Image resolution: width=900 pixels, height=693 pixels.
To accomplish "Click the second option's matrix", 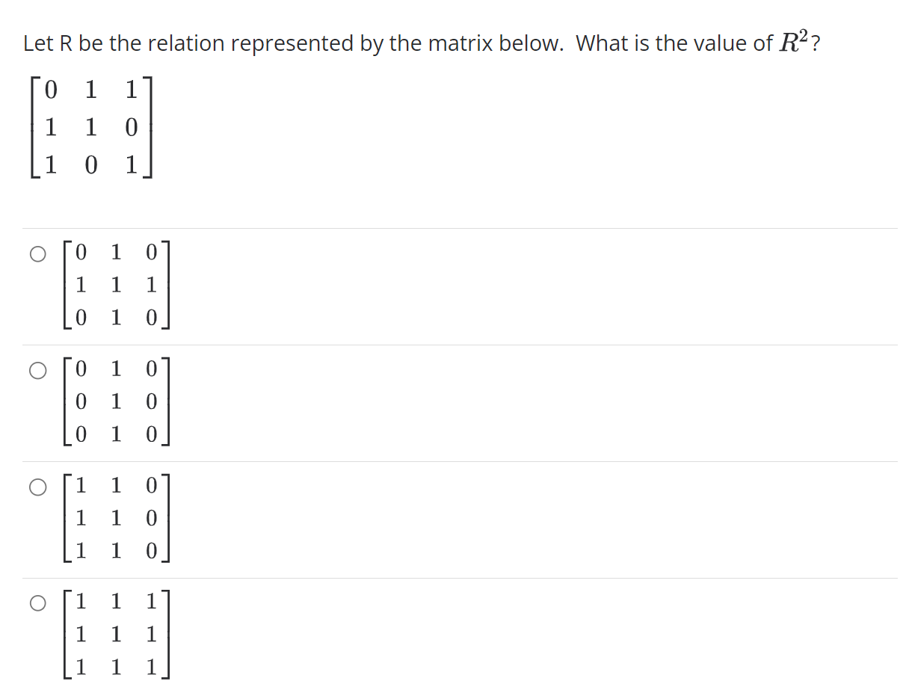I will click(116, 402).
